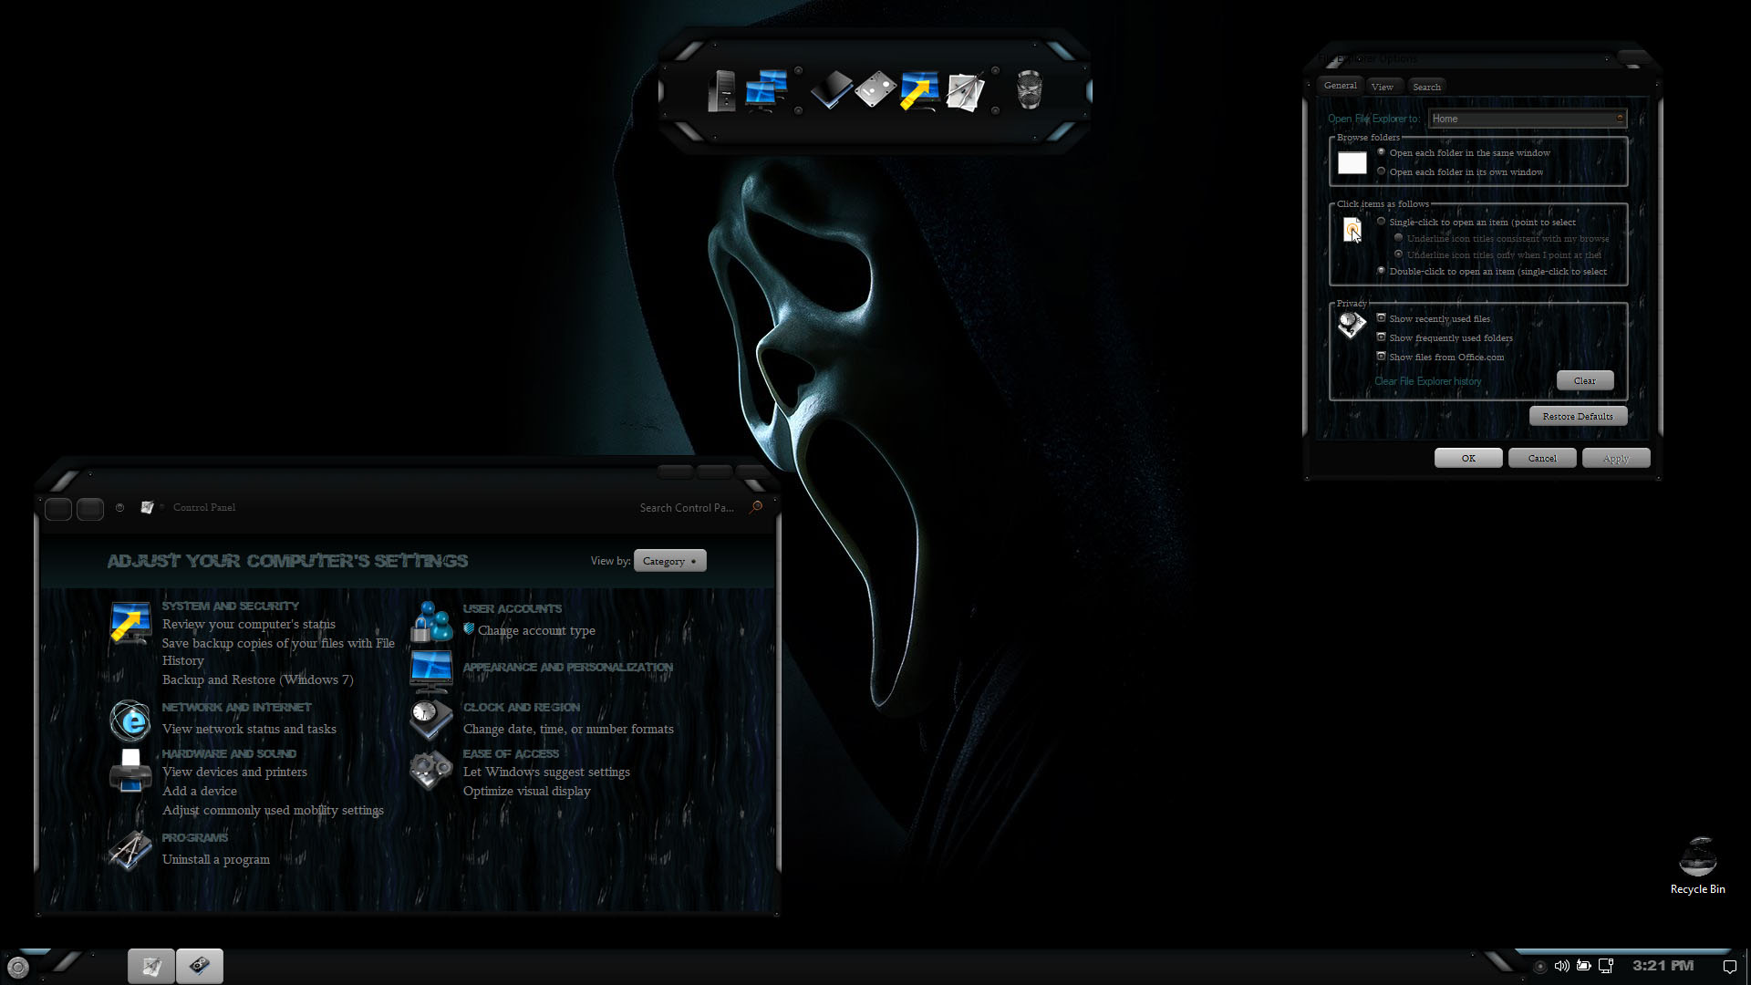Switch to the View tab

[x=1382, y=87]
